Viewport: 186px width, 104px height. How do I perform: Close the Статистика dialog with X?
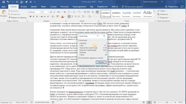coord(104,36)
